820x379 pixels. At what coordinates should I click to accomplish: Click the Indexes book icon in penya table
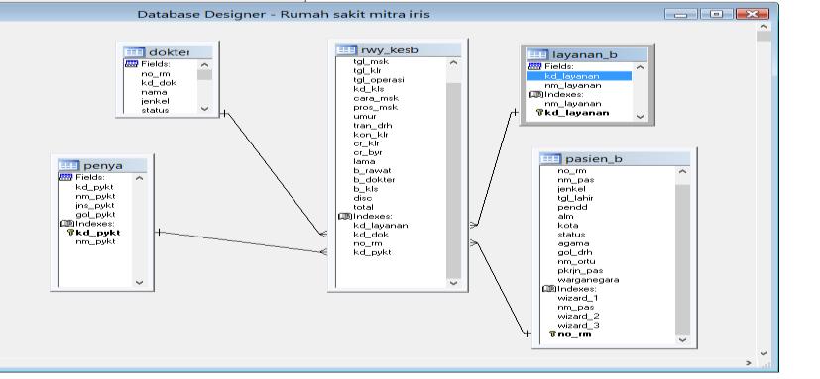(x=66, y=224)
